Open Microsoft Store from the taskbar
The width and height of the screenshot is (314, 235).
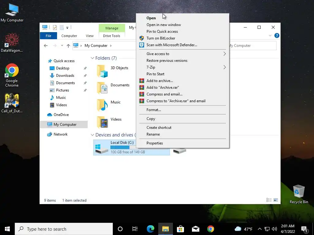(x=180, y=229)
